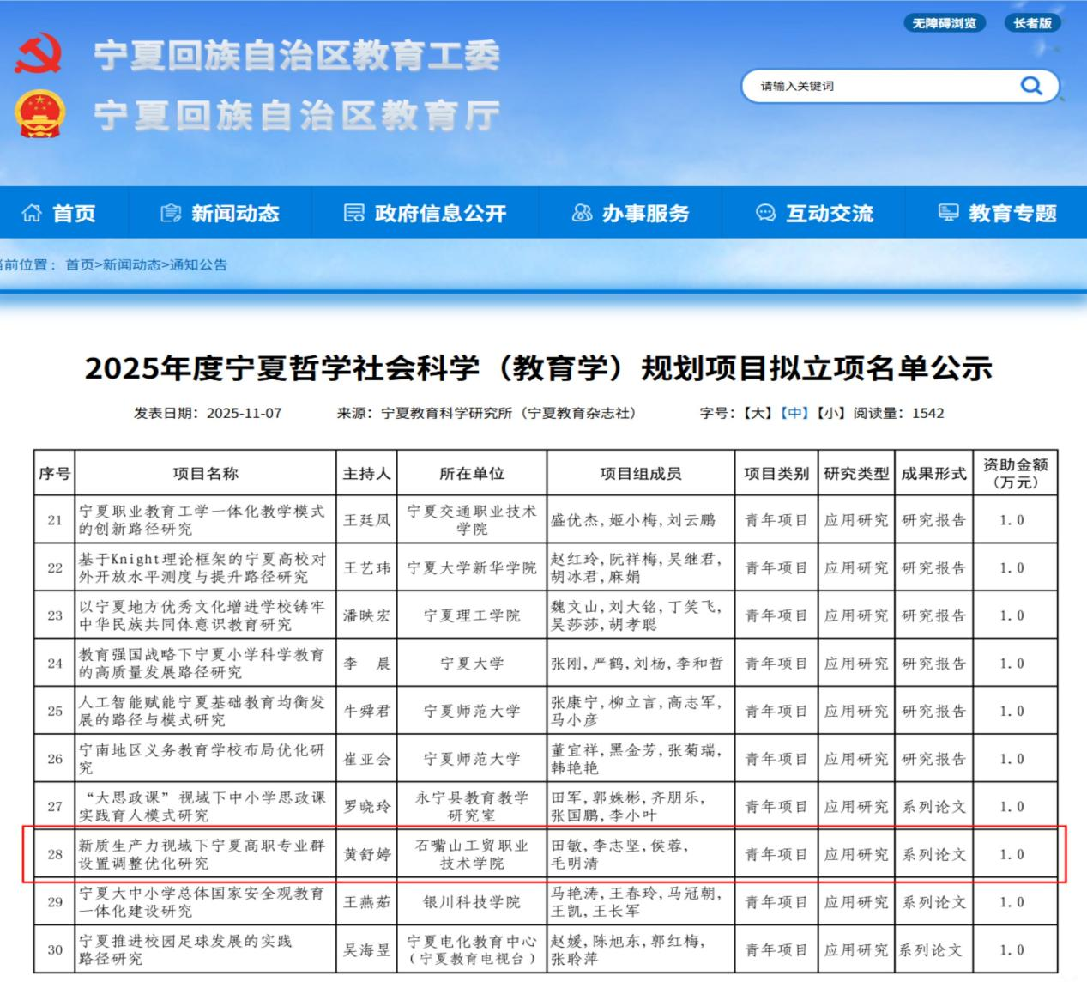Click the document icon beside 政府信息公开

tap(353, 213)
